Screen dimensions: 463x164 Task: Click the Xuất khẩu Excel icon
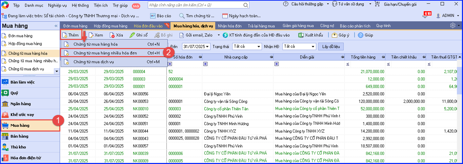[x=301, y=35]
